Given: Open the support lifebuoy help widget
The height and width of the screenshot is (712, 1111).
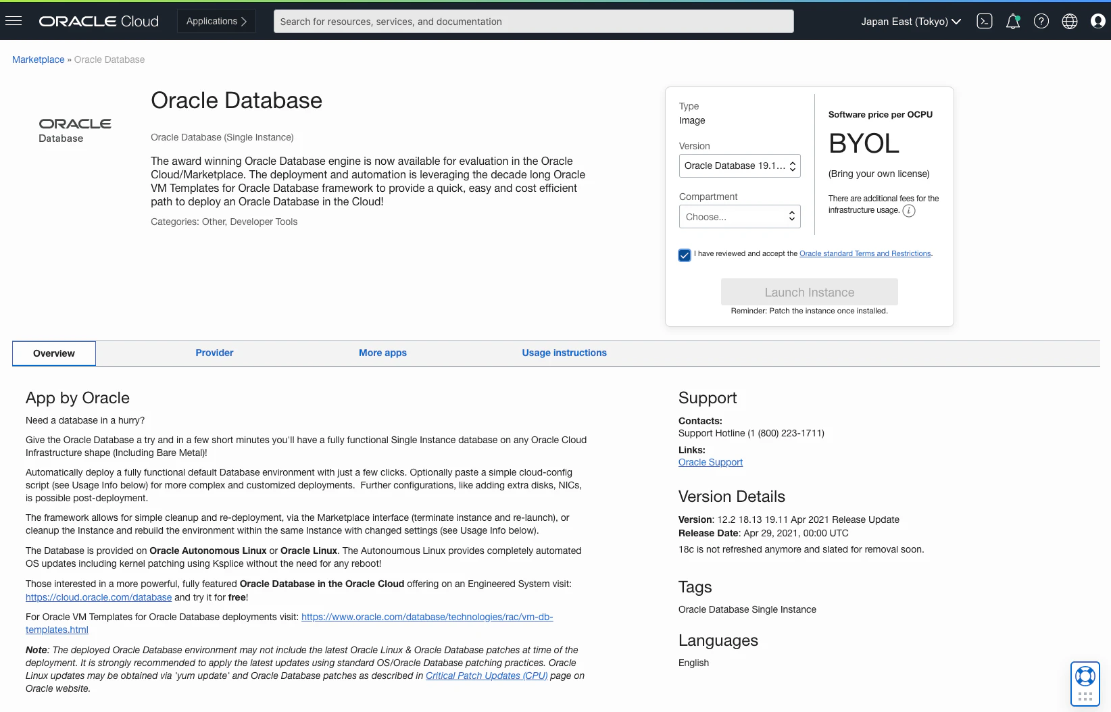Looking at the screenshot, I should pos(1085,676).
